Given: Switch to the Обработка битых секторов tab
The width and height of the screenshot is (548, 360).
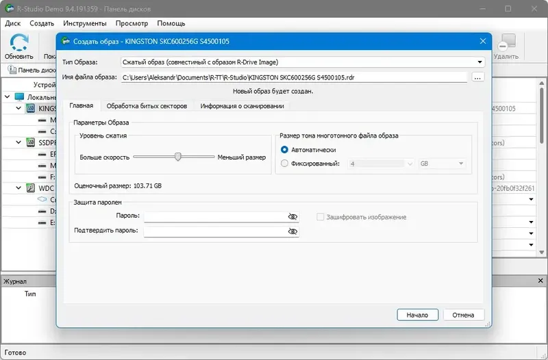Looking at the screenshot, I should 147,106.
